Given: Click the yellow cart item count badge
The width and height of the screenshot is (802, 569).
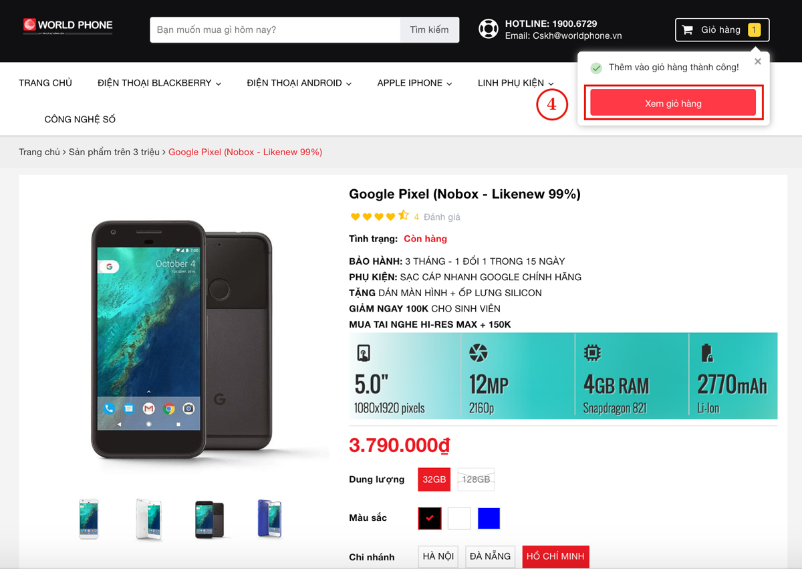Looking at the screenshot, I should (754, 29).
